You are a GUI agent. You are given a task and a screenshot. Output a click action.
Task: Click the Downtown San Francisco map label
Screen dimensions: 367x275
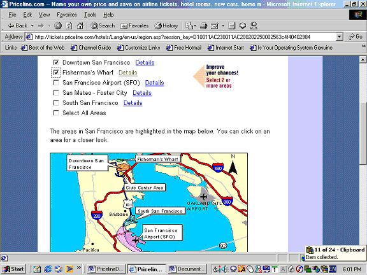pyautogui.click(x=87, y=164)
